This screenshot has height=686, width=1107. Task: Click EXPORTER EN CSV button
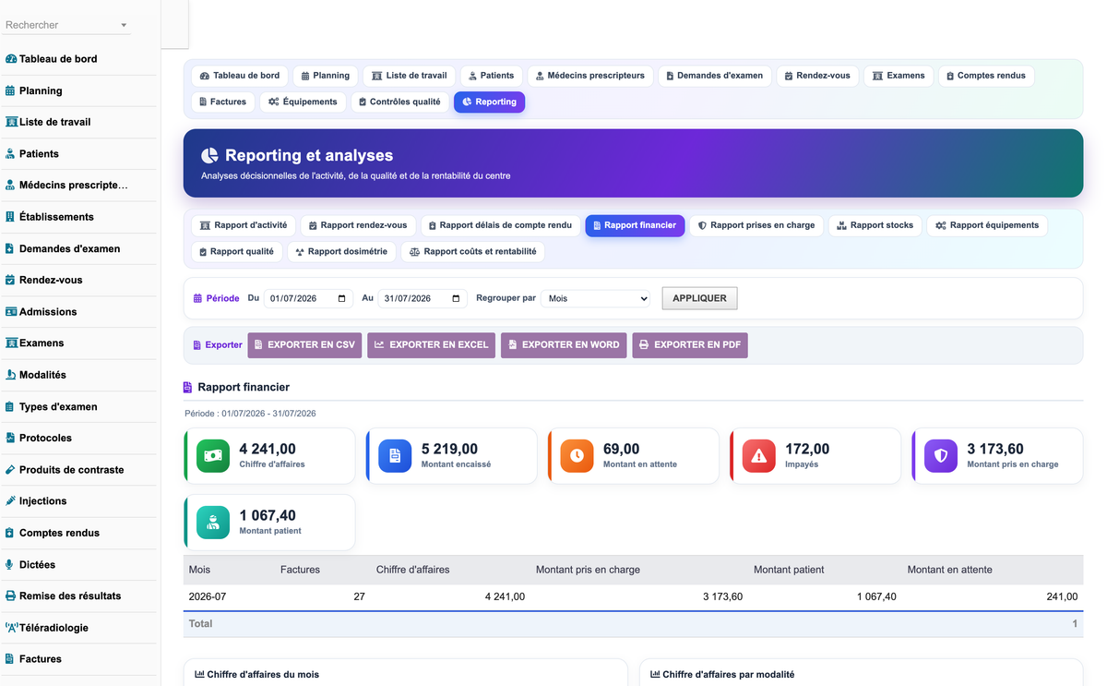304,345
